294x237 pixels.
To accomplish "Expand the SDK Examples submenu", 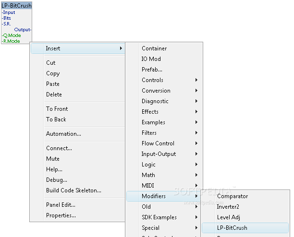I will tap(163, 217).
